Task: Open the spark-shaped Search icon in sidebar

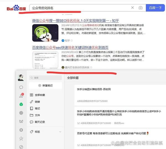Action: pos(21,138)
